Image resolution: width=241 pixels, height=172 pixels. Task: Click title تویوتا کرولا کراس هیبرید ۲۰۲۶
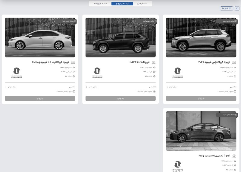[x=214, y=62]
